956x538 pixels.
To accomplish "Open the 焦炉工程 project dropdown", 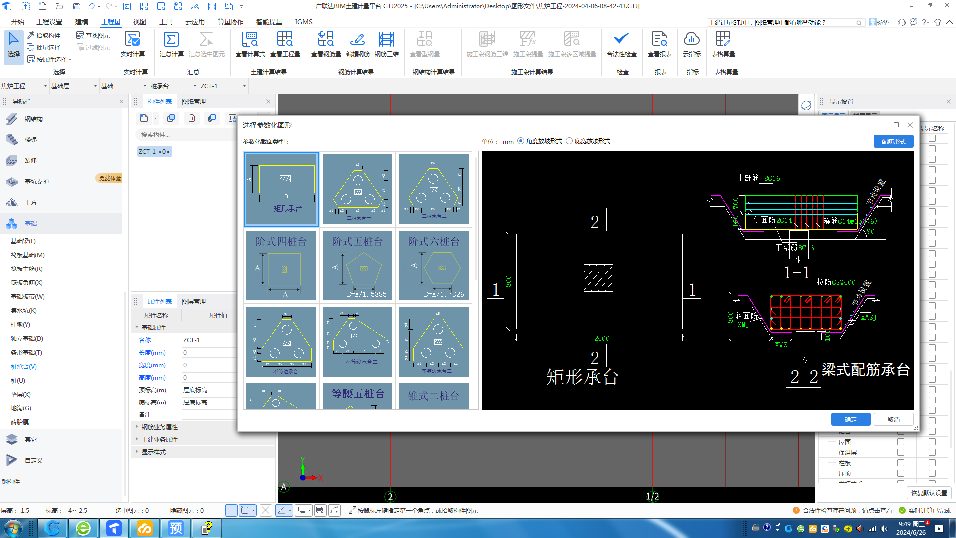I will click(24, 86).
